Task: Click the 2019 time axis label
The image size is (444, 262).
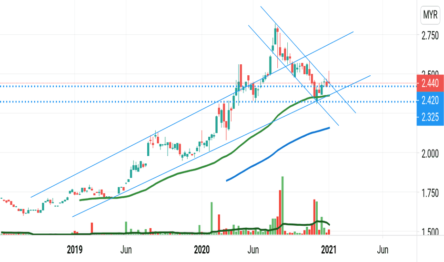Action: (75, 250)
